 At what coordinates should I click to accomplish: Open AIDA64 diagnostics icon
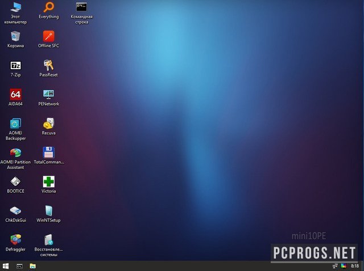click(x=15, y=98)
